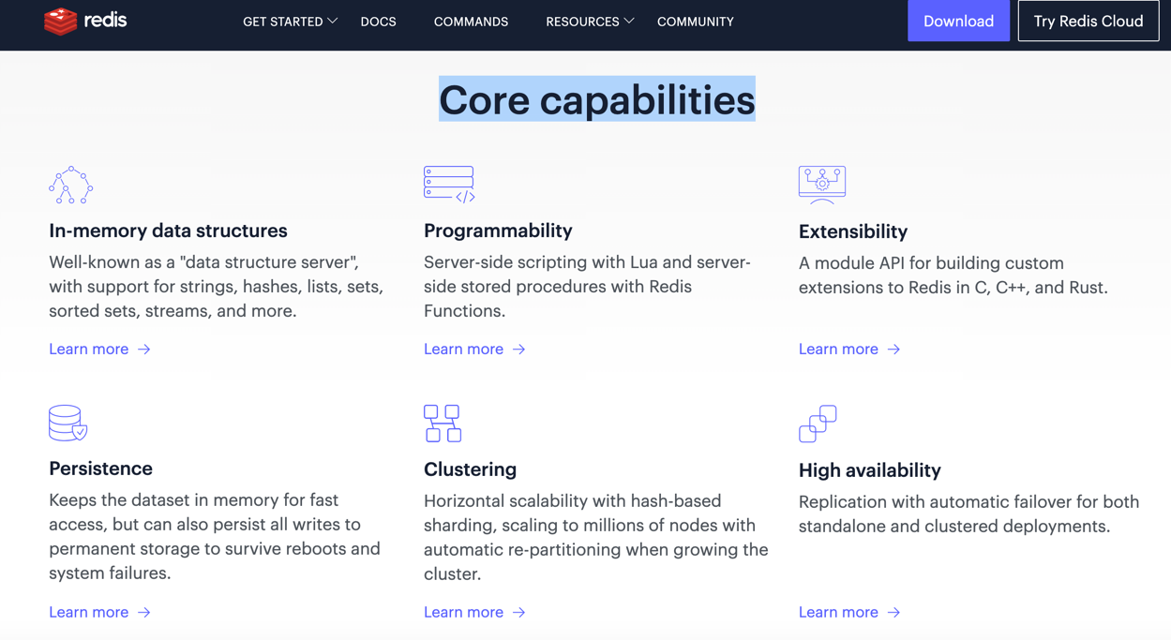The height and width of the screenshot is (640, 1171).
Task: Click the Programmability server code icon
Action: (x=449, y=185)
